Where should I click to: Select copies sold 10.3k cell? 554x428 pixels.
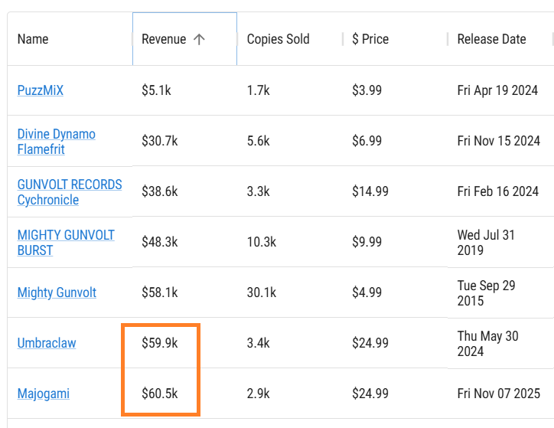(x=289, y=242)
